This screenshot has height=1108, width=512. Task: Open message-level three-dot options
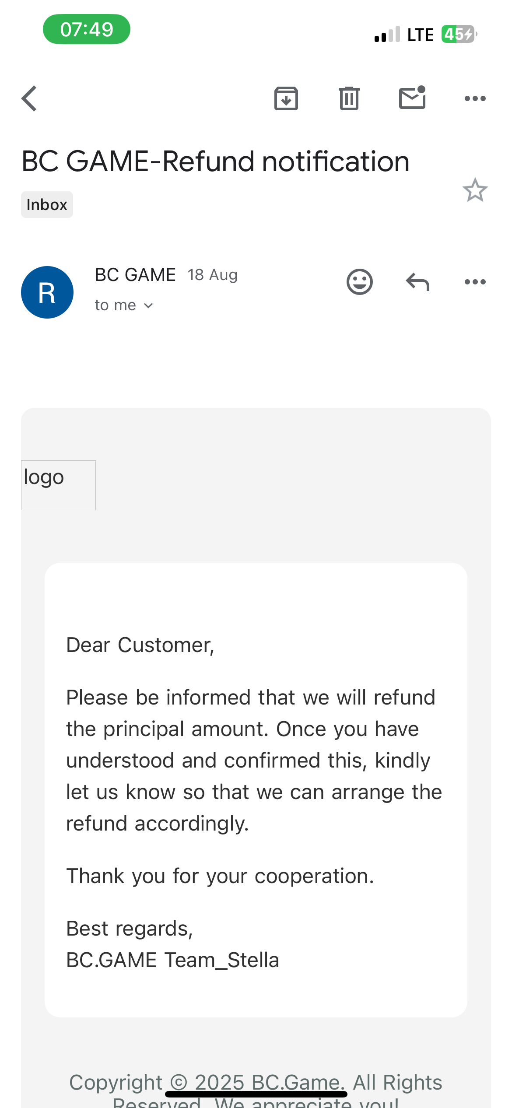(x=475, y=282)
